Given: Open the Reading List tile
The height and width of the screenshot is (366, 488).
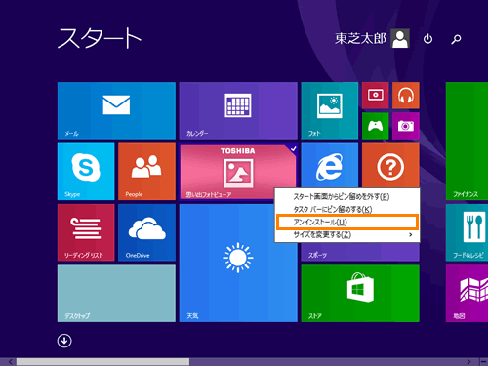Looking at the screenshot, I should point(86,232).
